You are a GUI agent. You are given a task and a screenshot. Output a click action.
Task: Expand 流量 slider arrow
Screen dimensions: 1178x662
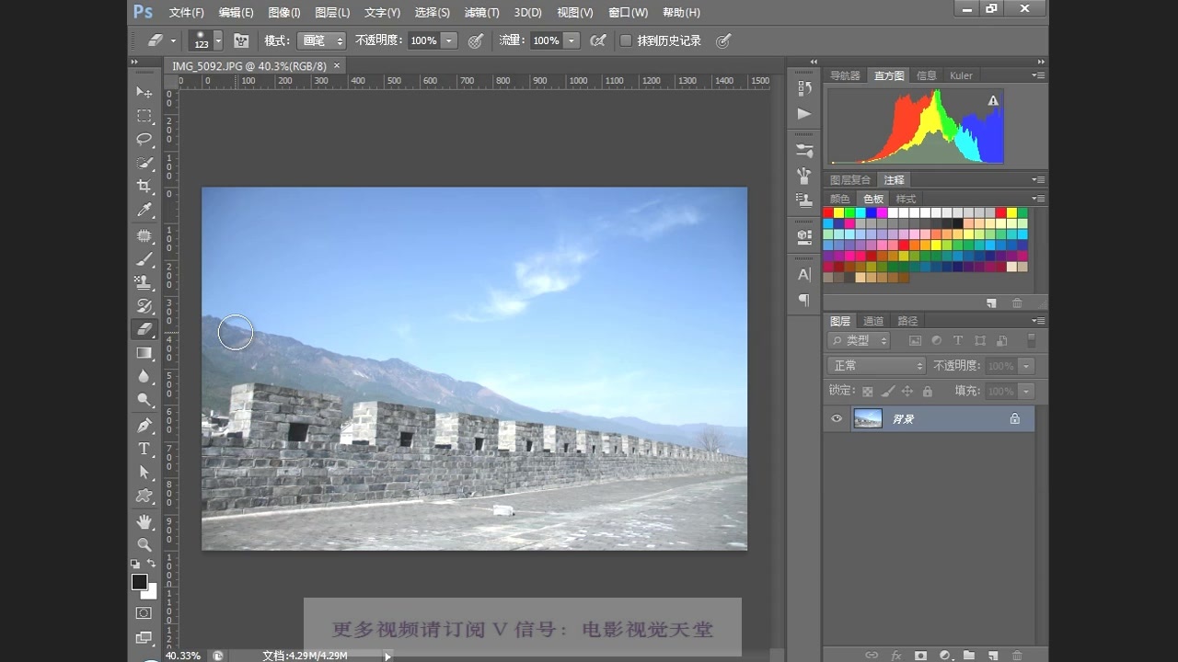coord(572,40)
